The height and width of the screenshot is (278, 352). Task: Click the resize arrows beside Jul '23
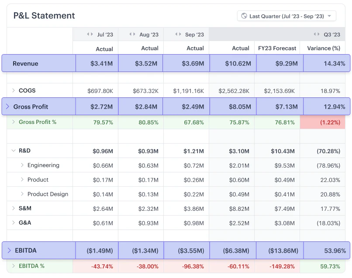coord(90,34)
